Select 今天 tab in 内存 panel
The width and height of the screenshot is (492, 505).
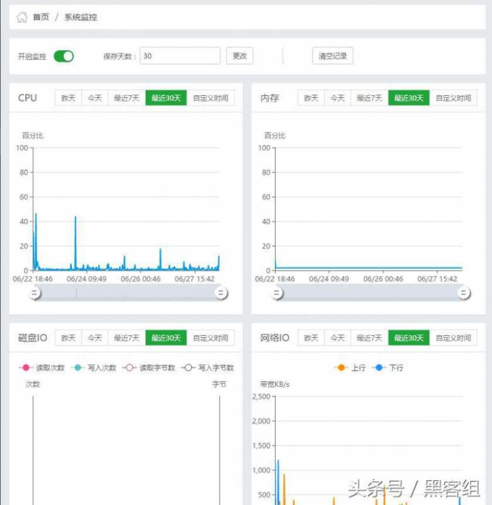(337, 98)
